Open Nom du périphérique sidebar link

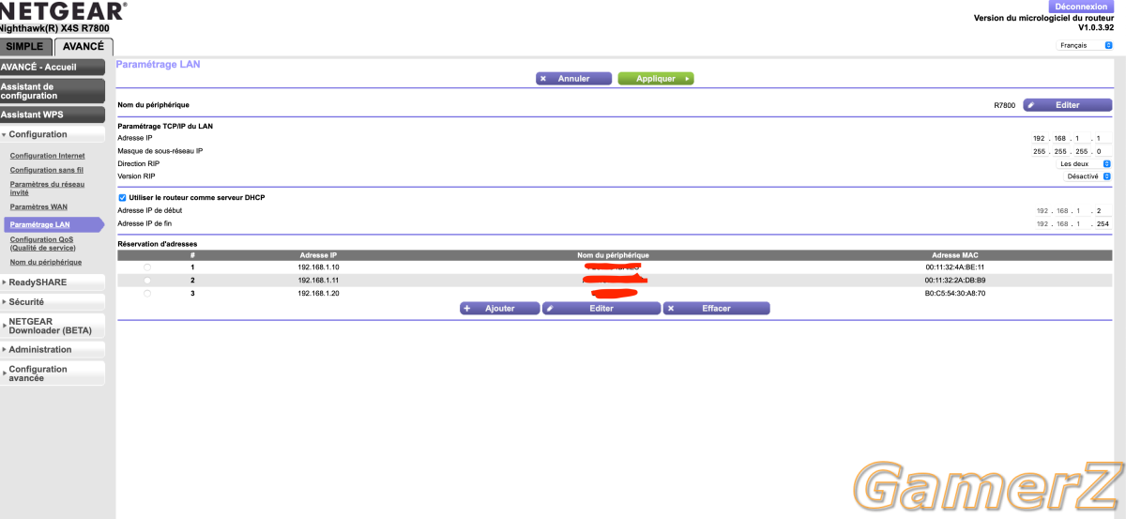point(45,262)
